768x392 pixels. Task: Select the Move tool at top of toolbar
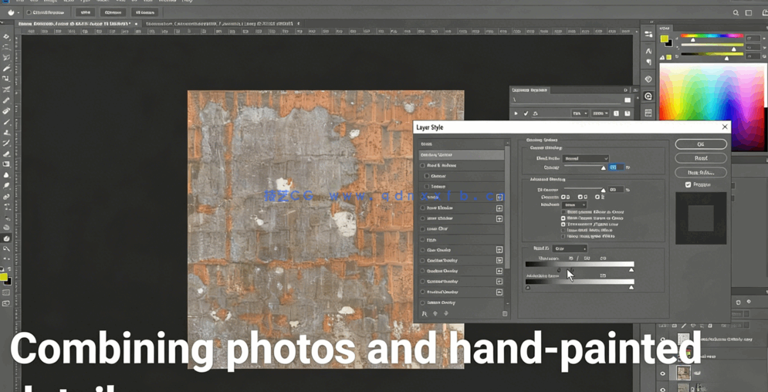(6, 36)
